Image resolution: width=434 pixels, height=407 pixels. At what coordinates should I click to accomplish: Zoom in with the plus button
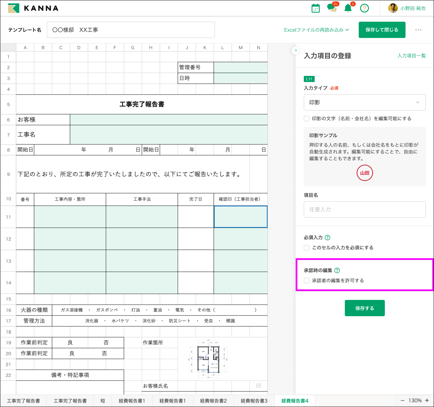pyautogui.click(x=427, y=401)
